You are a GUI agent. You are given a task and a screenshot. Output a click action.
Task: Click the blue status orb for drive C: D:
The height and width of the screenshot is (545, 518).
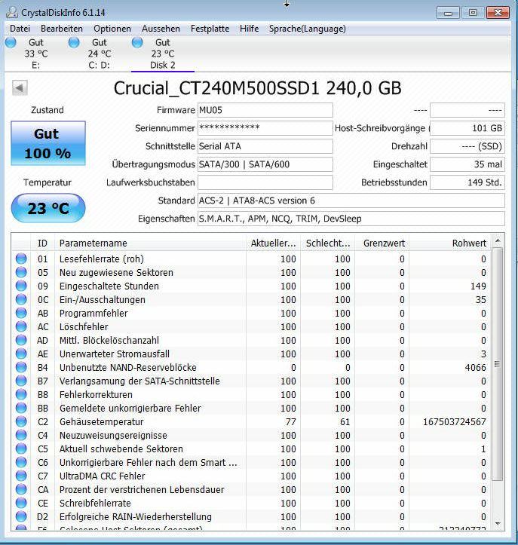click(74, 43)
